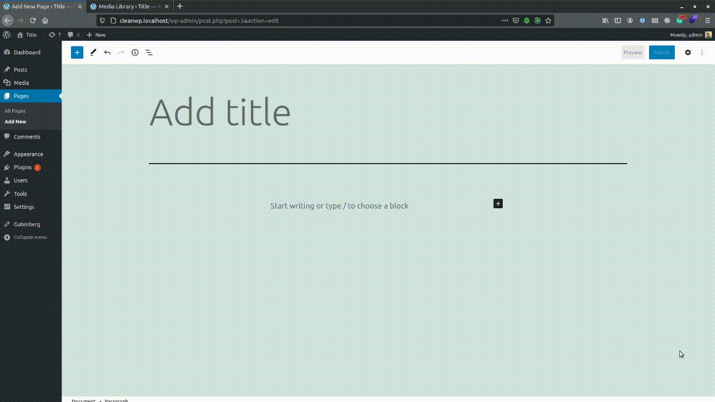The width and height of the screenshot is (715, 402).
Task: Open block list view outline
Action: pyautogui.click(x=149, y=52)
